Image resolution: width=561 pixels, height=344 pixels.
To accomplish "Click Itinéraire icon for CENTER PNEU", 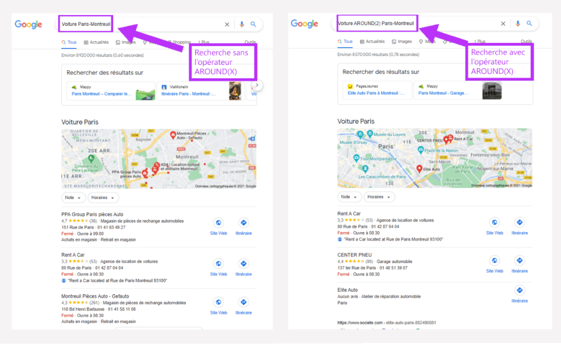I will tap(519, 260).
